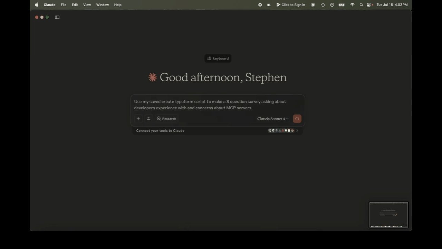This screenshot has width=442, height=249.
Task: Select the screenshot thumbnail in bottom corner
Action: coord(388,214)
